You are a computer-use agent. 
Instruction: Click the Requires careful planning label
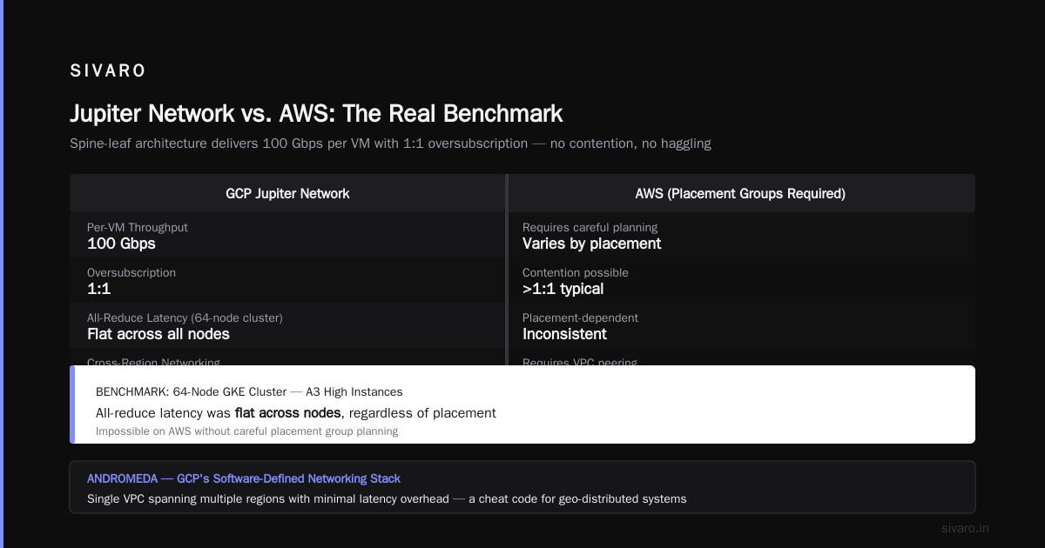click(x=590, y=227)
